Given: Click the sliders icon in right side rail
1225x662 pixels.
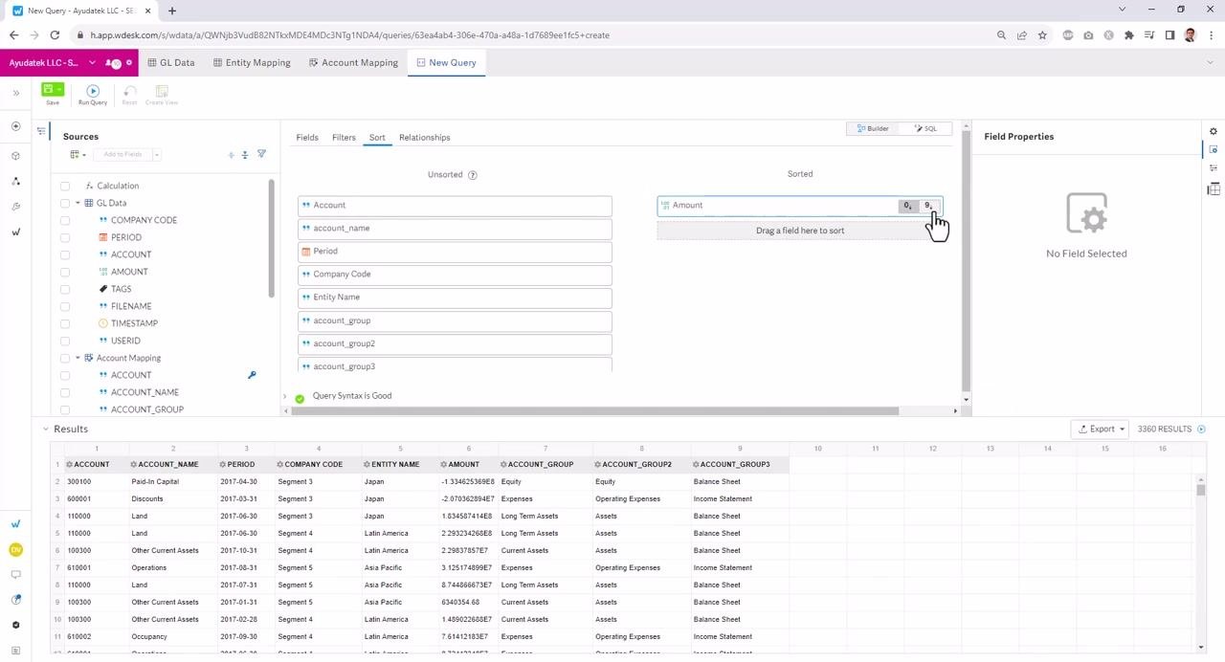Looking at the screenshot, I should [1214, 168].
